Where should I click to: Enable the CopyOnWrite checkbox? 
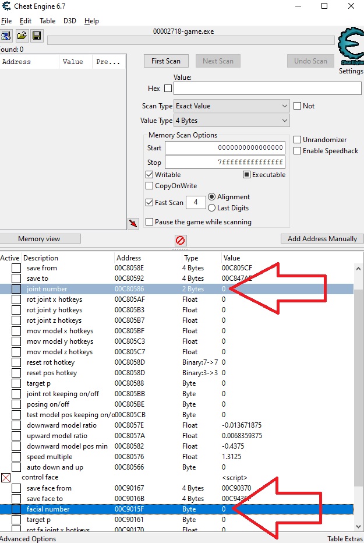[x=150, y=186]
